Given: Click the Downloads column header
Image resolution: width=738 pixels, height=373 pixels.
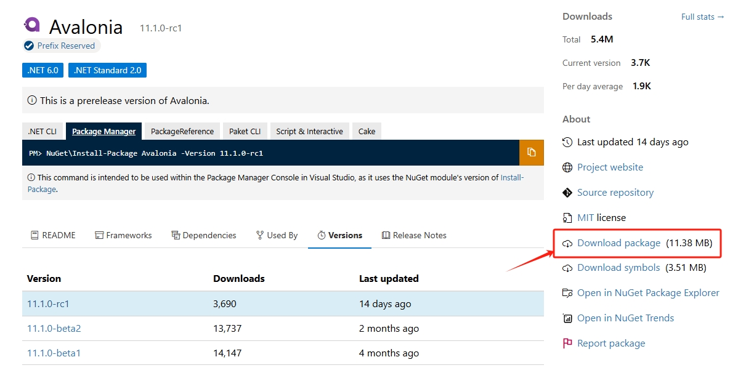Looking at the screenshot, I should pos(238,278).
